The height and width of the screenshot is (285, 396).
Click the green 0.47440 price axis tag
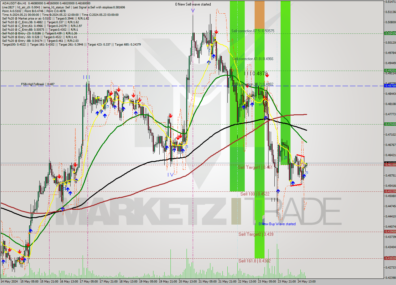(390, 124)
